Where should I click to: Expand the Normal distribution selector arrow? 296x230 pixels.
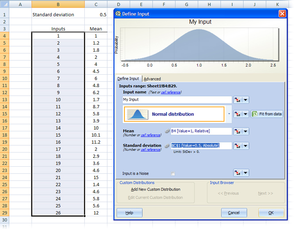(x=229, y=114)
